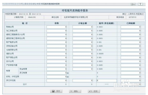The height and width of the screenshot is (95, 148).
Task: Select 份数 input in 产权转移书据 row
Action: coord(57,65)
